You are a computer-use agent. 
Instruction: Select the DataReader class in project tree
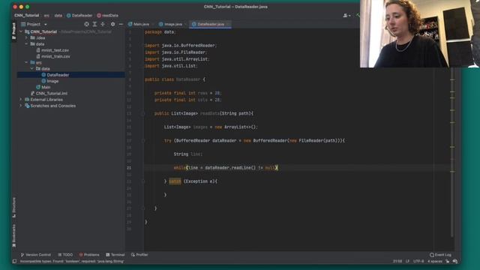pos(55,75)
